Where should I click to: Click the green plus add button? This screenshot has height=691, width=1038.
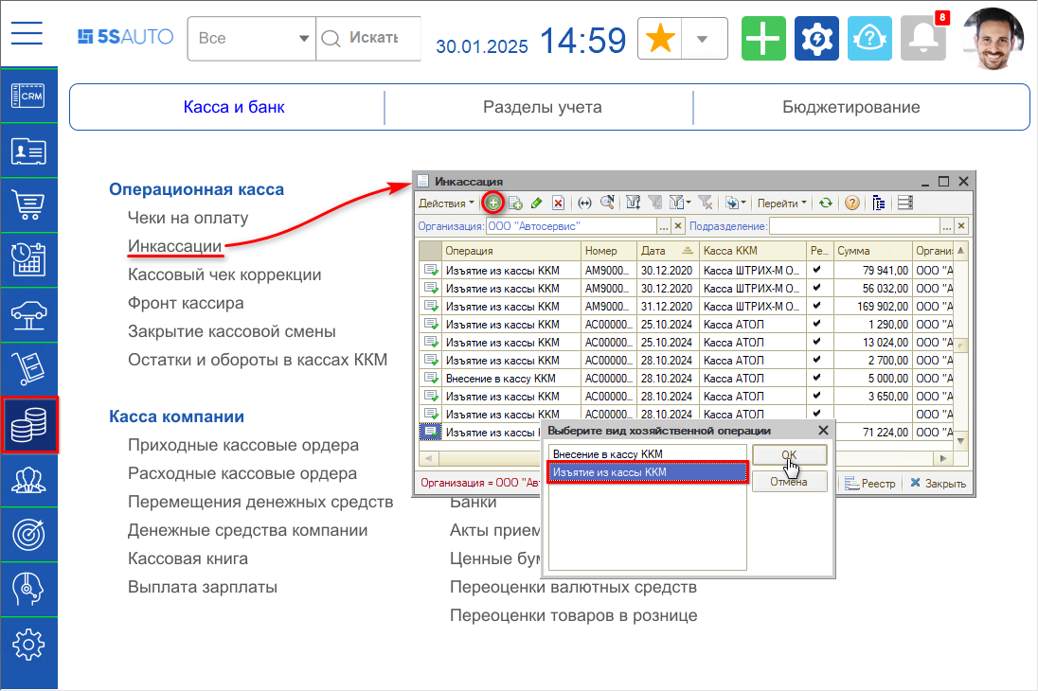(763, 39)
